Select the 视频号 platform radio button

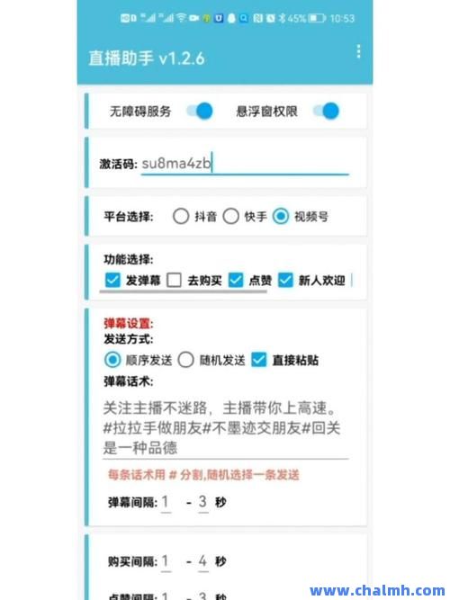tap(281, 216)
